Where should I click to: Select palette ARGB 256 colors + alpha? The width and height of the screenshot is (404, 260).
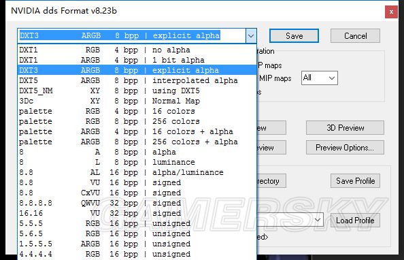pos(137,142)
